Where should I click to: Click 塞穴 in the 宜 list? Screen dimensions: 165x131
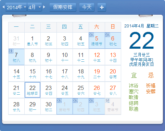click(134, 92)
